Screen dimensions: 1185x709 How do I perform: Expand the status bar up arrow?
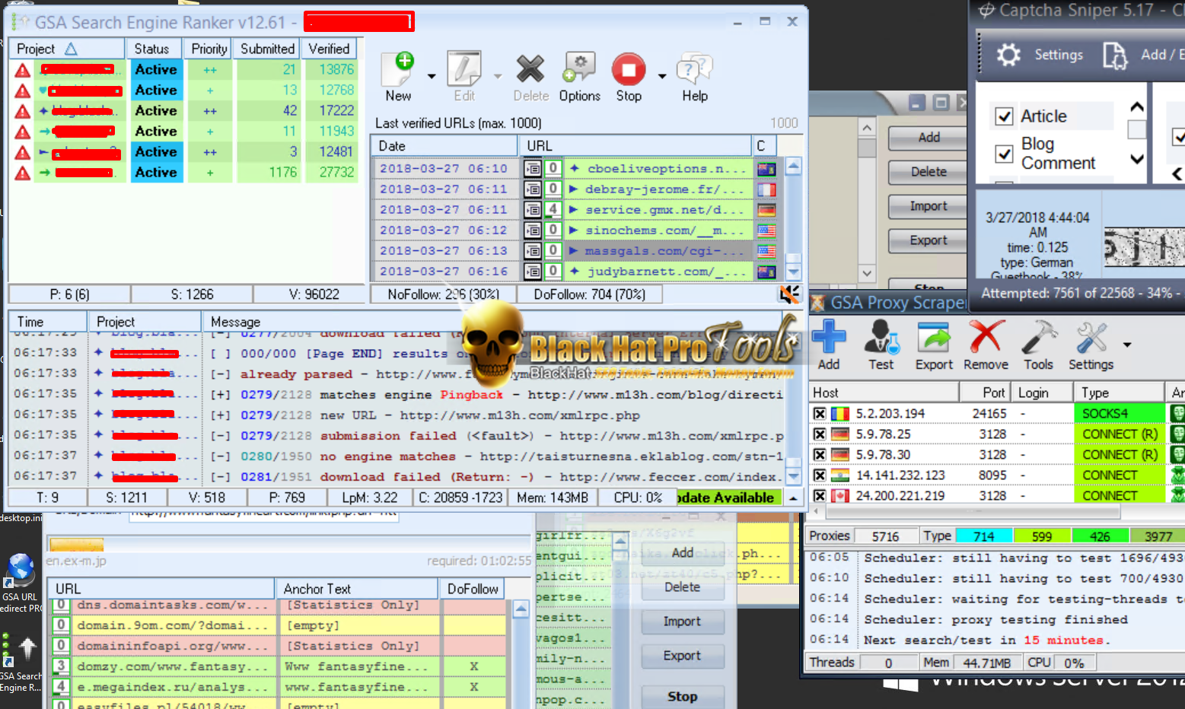pyautogui.click(x=793, y=498)
